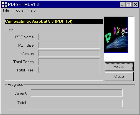Screen dimensions: 140x115
Task: Close the window with the X button
Action: [135, 4]
